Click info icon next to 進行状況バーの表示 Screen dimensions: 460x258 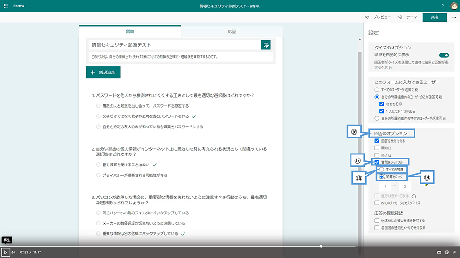(x=414, y=196)
